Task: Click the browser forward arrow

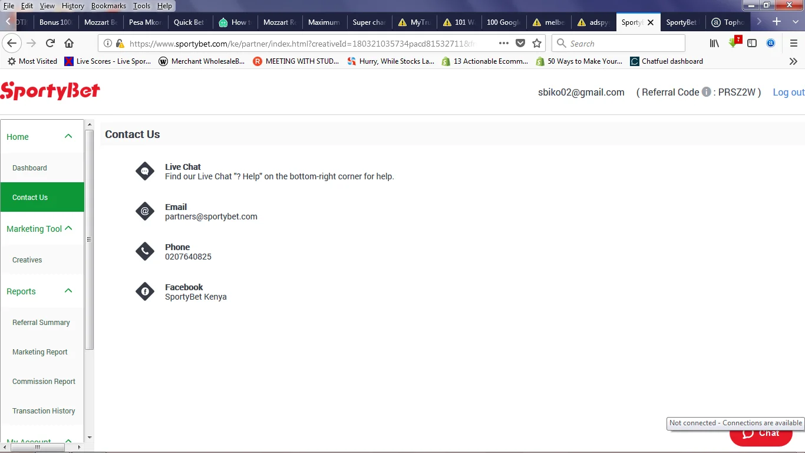Action: coord(31,43)
